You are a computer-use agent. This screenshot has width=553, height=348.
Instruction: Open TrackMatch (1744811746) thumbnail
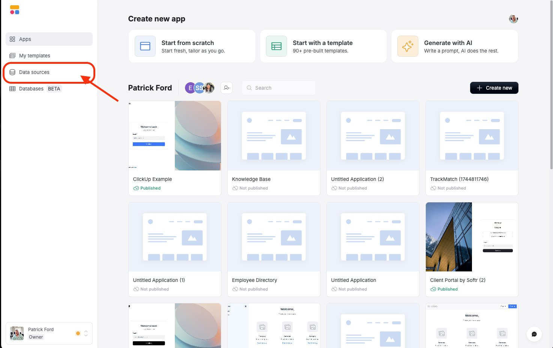click(x=472, y=136)
